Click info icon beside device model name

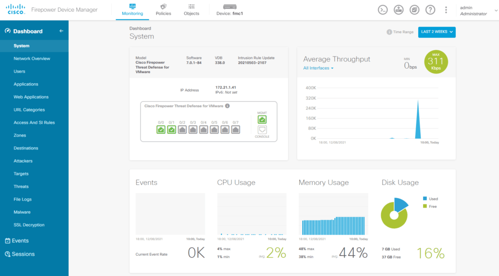click(228, 106)
